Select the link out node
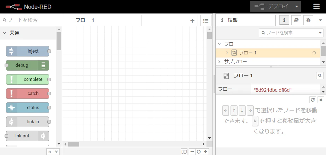The height and width of the screenshot is (155, 326). [x=28, y=136]
